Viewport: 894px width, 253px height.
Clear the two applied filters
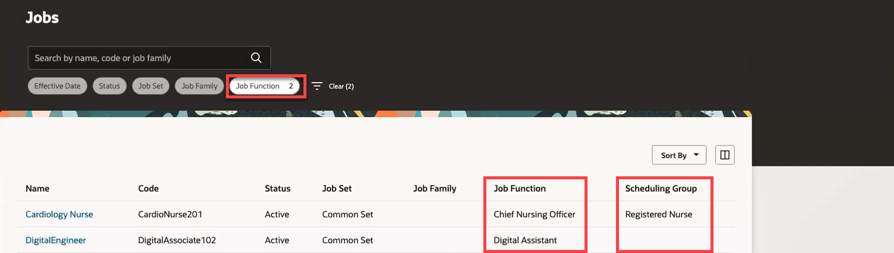tap(342, 86)
